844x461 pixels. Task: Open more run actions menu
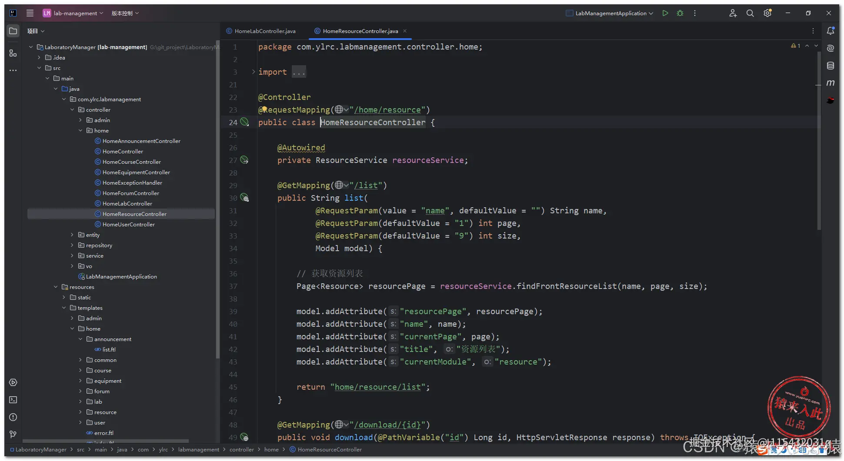(695, 13)
